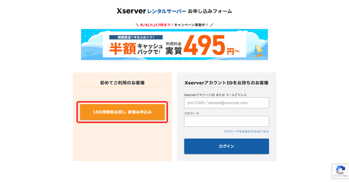Open the パスワードをお忘れの方はこちら link
The height and width of the screenshot is (182, 349).
coord(246,131)
